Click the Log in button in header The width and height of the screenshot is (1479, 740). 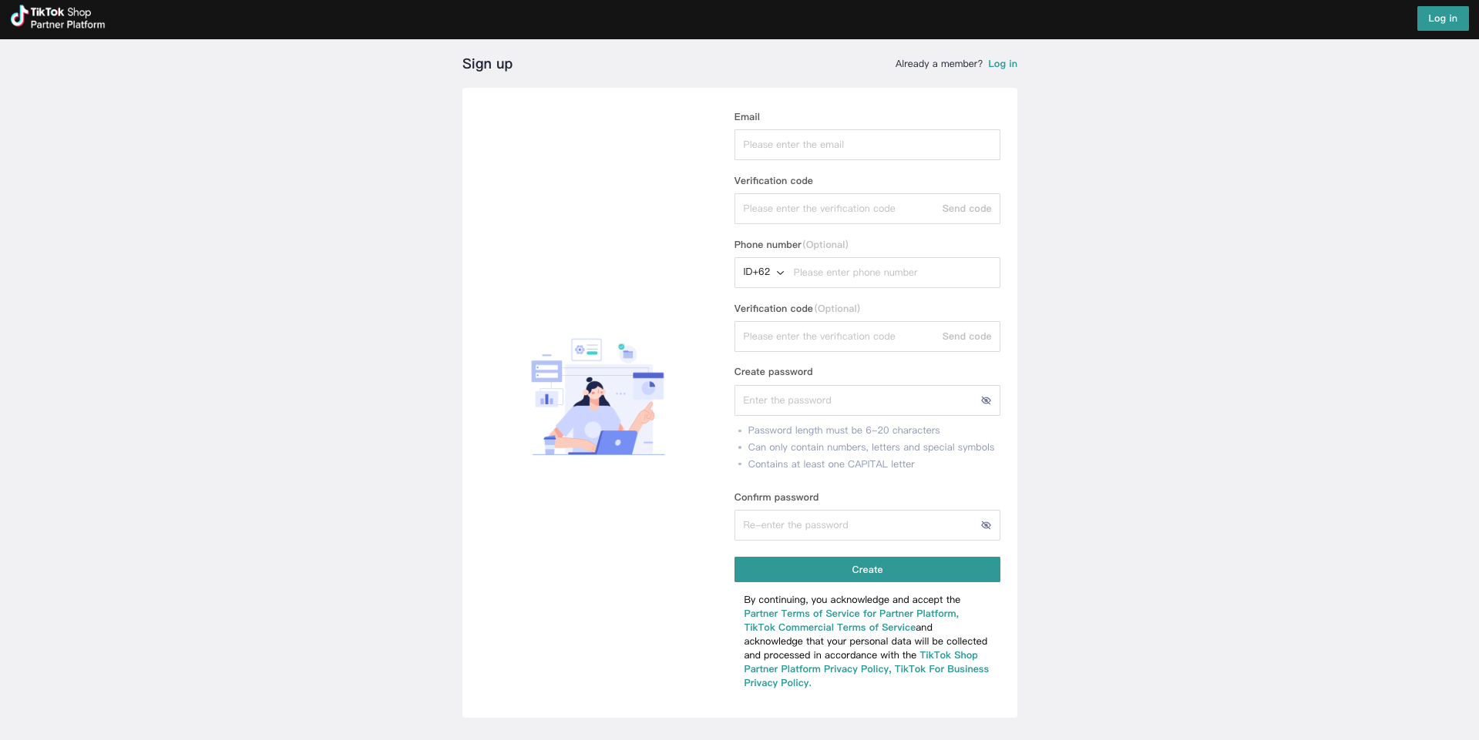(1443, 18)
